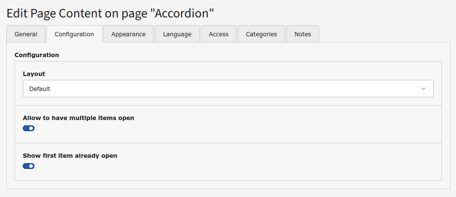
Task: Click the chevron arrow in Layout dropdown
Action: point(423,89)
